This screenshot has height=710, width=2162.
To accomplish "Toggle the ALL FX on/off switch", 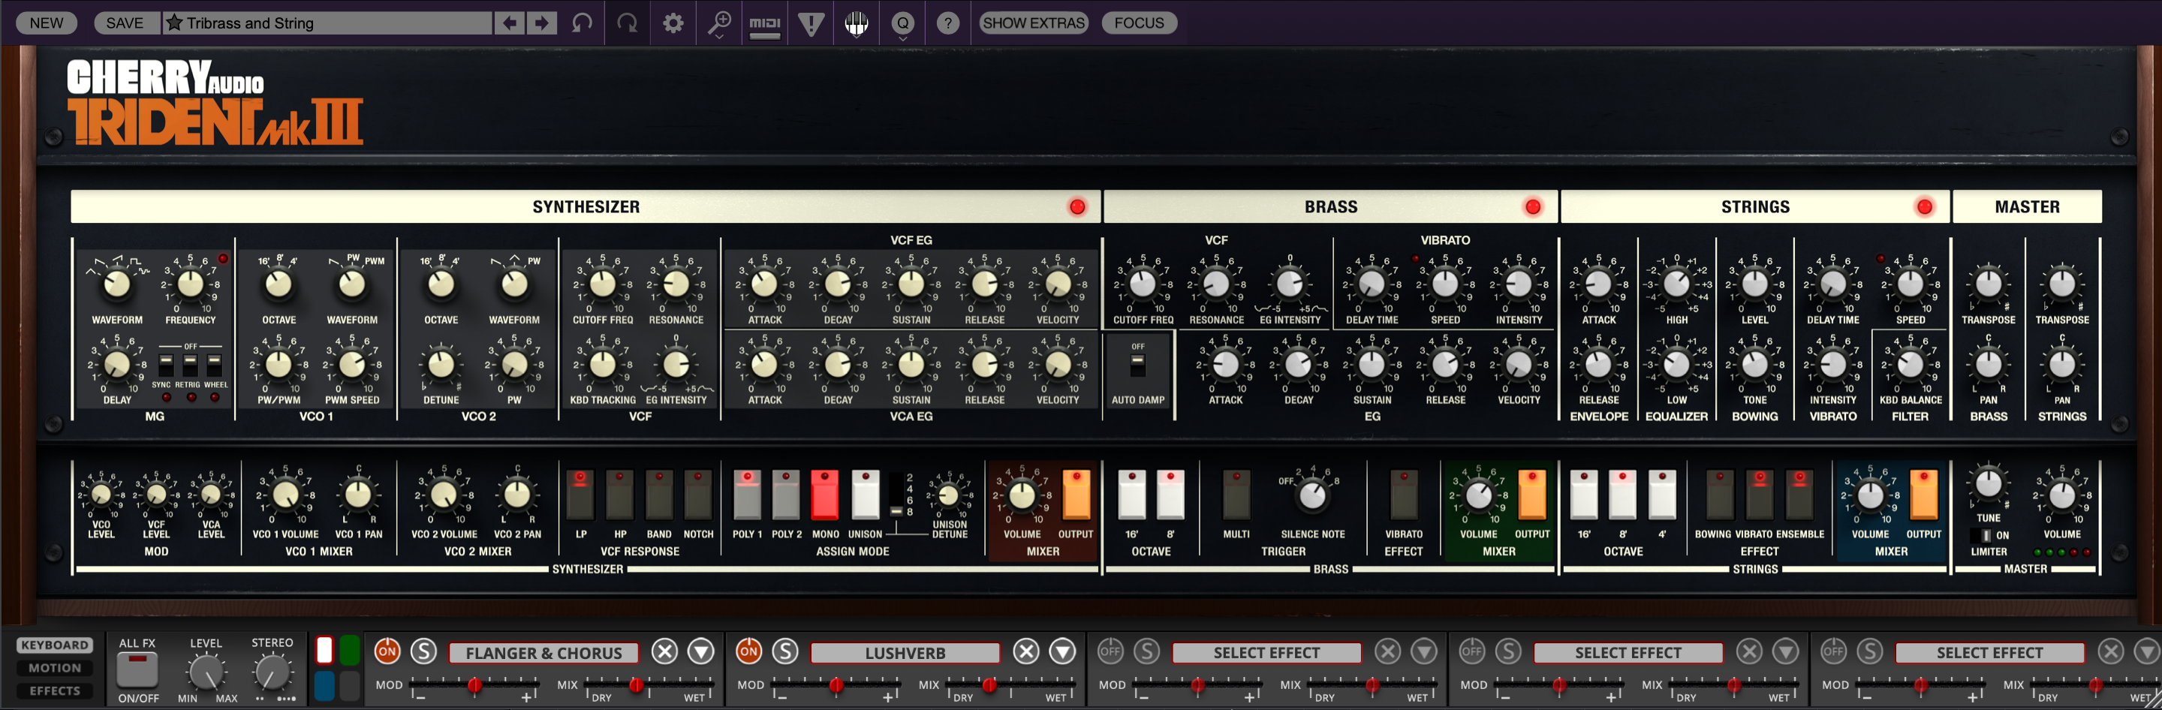I will click(x=137, y=669).
